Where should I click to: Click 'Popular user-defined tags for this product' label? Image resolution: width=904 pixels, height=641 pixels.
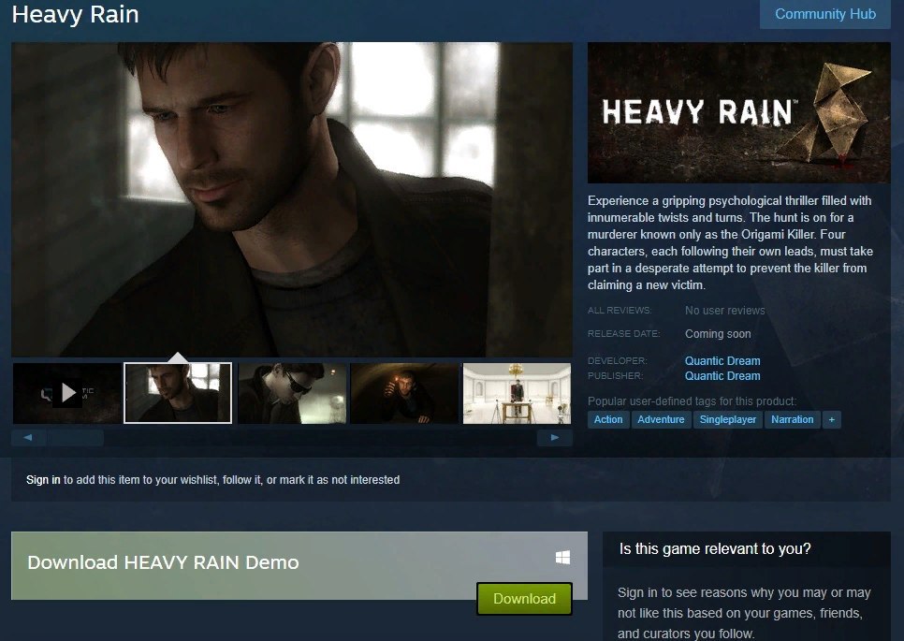pos(692,401)
